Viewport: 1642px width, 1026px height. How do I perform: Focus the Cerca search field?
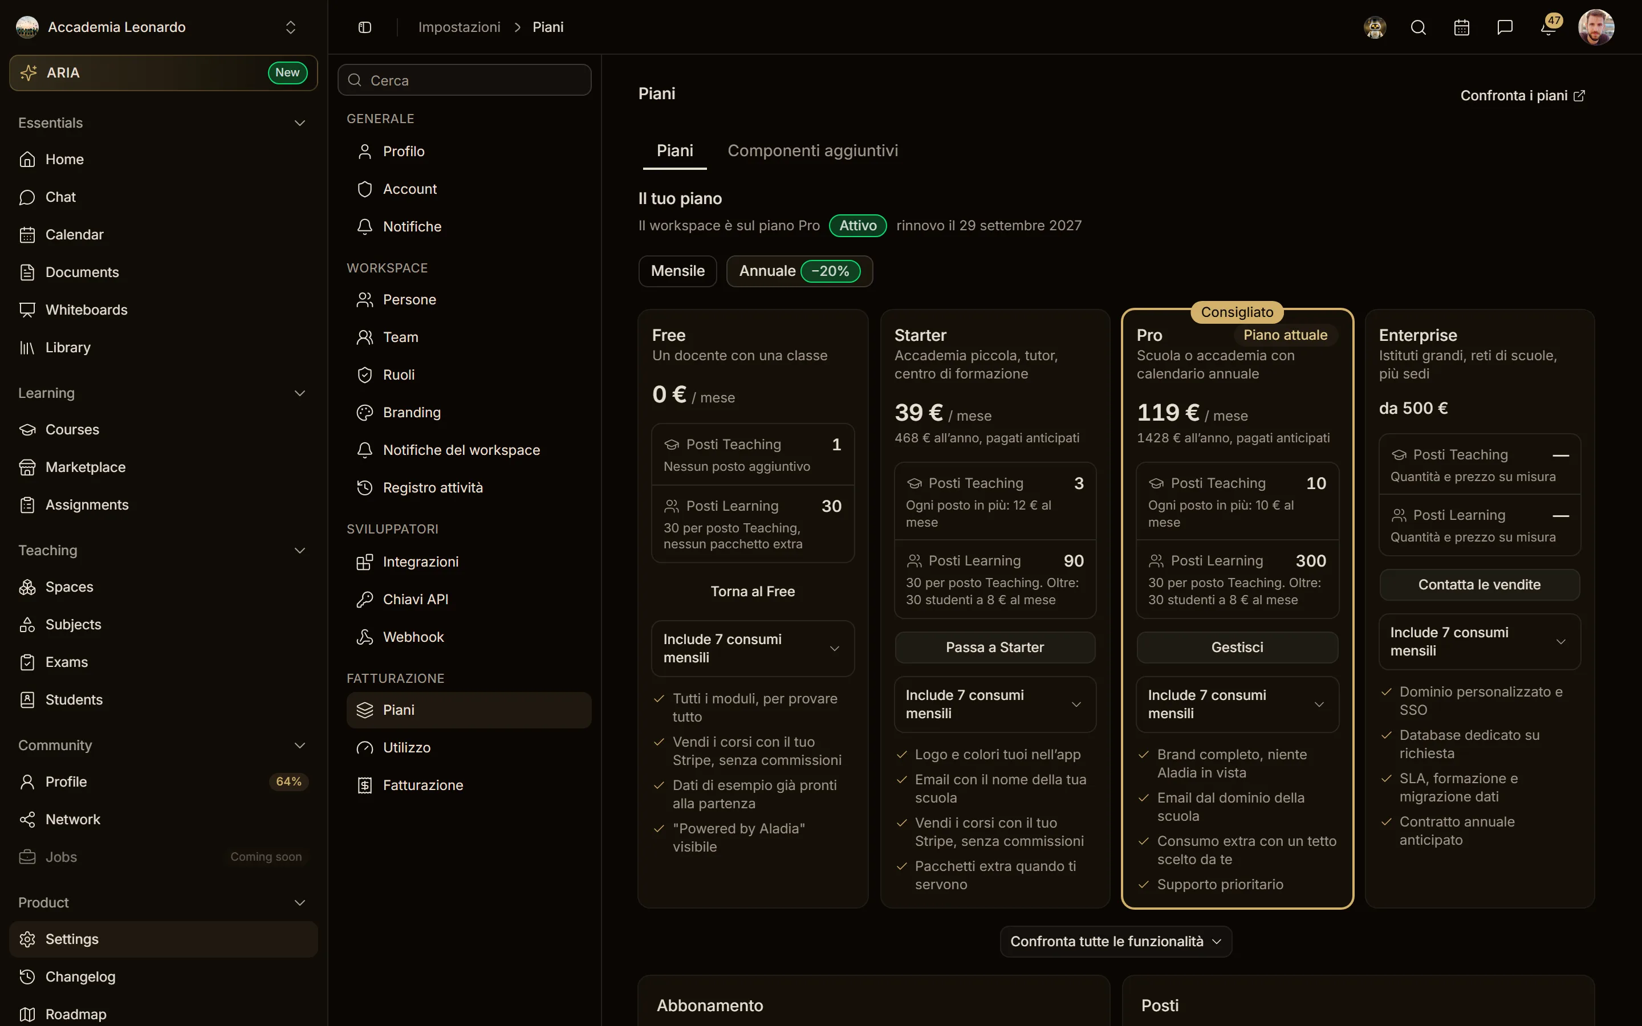[x=464, y=80]
